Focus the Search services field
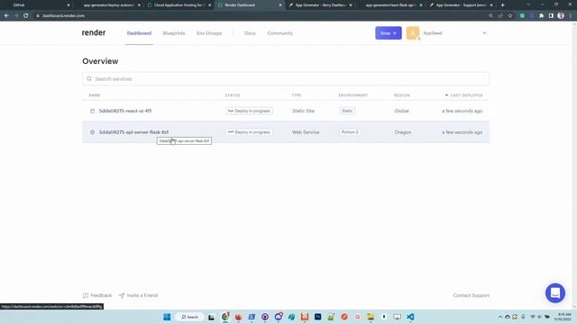577x324 pixels. pyautogui.click(x=286, y=78)
